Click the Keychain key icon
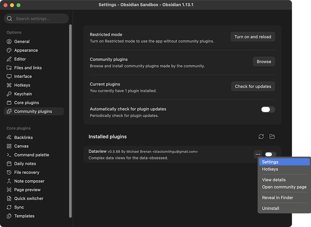The width and height of the screenshot is (311, 227). (9, 94)
